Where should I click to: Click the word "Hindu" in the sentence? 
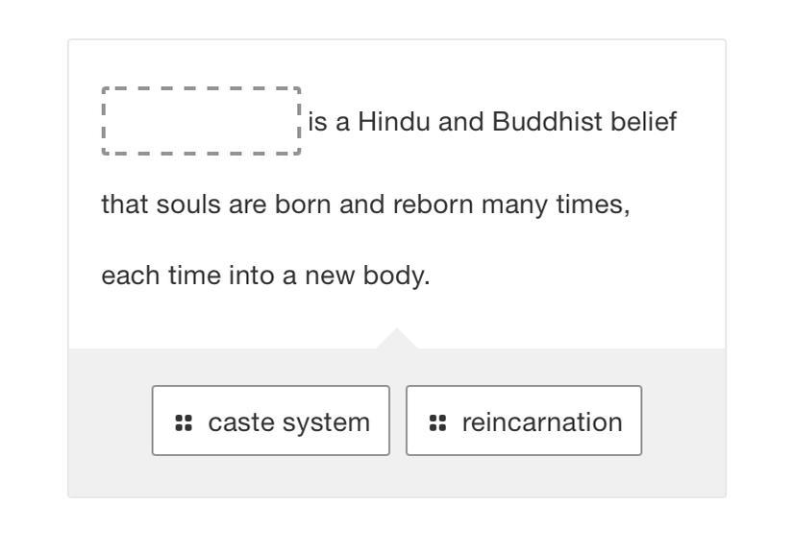point(394,122)
